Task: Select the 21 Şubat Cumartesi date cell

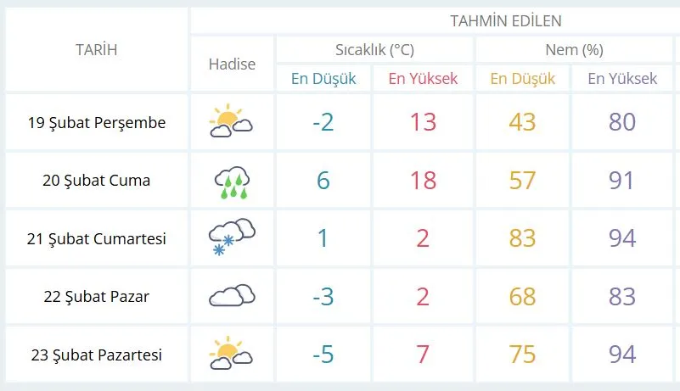Action: point(96,238)
